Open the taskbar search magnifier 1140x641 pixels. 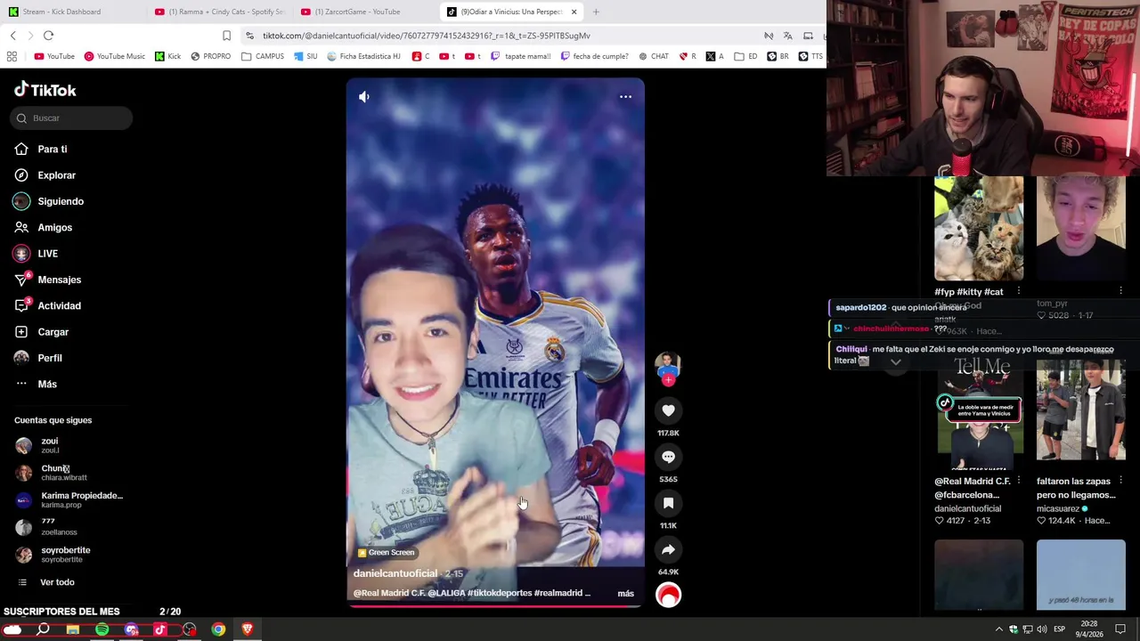(43, 629)
